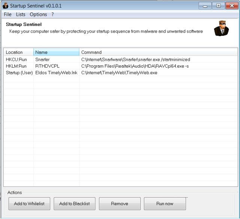Select the Eldos TimelyWeb.lnk entry name
240x219 pixels.
56,73
